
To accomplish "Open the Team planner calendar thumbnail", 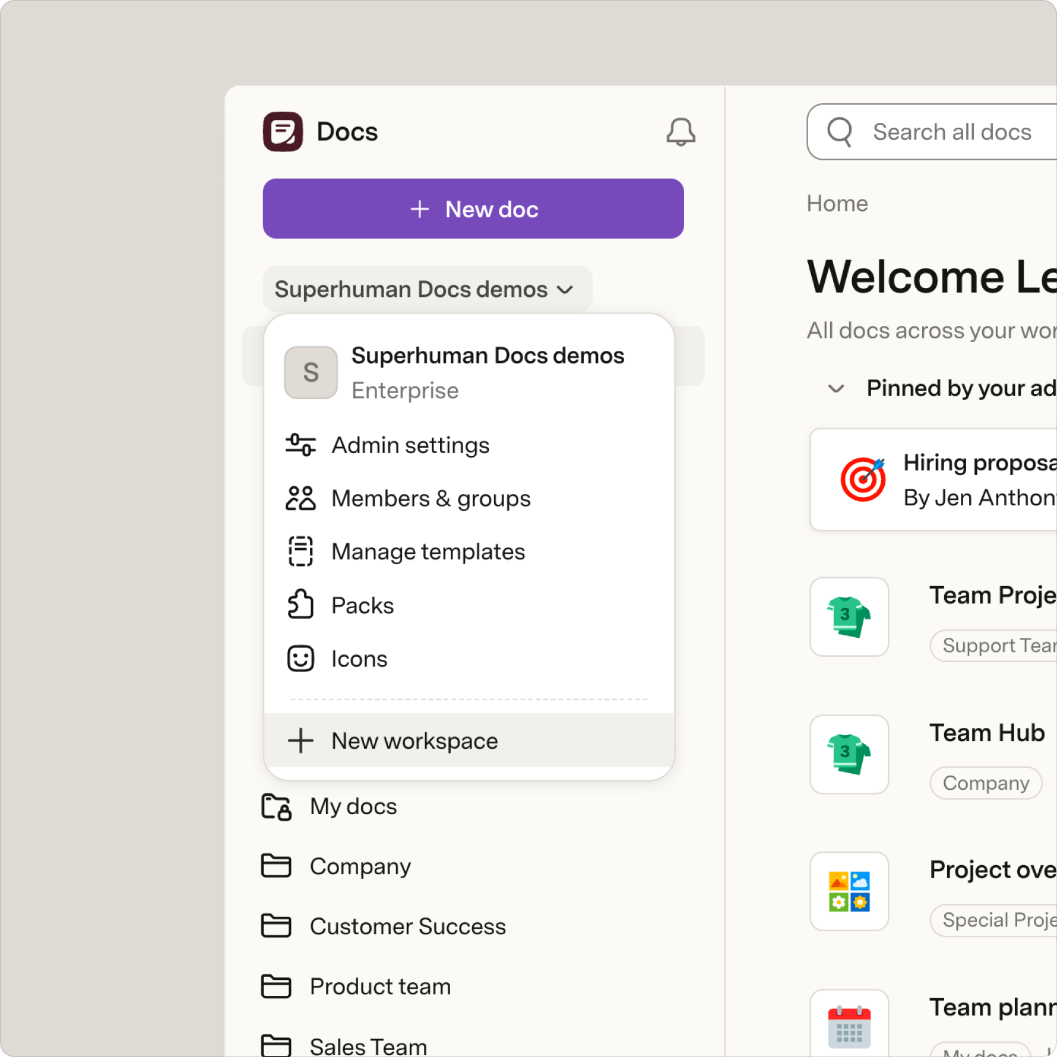I will coord(849,1024).
